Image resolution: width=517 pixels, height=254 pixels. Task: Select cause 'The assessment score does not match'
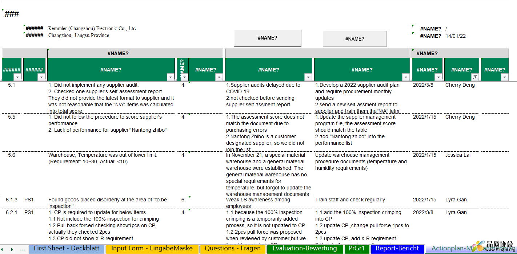[269, 133]
